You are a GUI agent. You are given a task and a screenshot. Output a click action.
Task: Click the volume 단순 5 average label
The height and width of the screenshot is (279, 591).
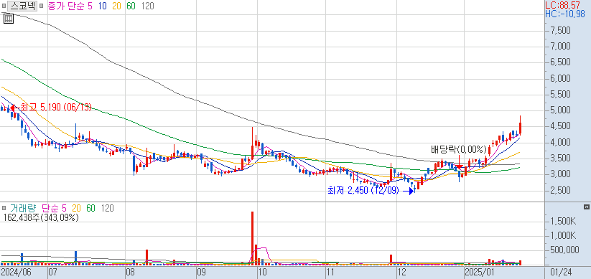pos(54,208)
